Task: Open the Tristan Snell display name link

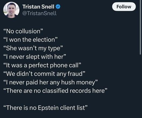Action: (38, 7)
